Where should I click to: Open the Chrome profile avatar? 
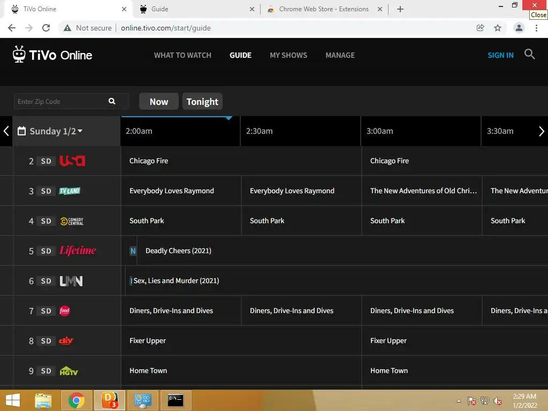click(519, 28)
